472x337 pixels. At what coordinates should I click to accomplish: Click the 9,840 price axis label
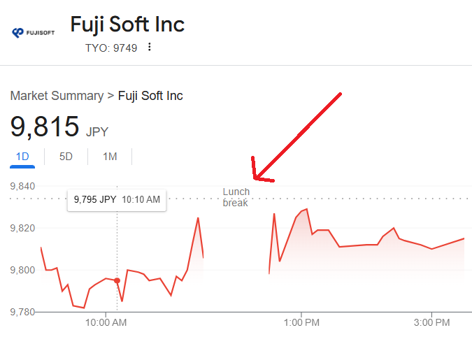click(22, 186)
